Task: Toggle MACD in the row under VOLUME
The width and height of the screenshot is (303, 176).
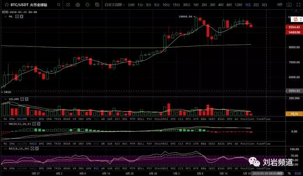Action: (33, 119)
